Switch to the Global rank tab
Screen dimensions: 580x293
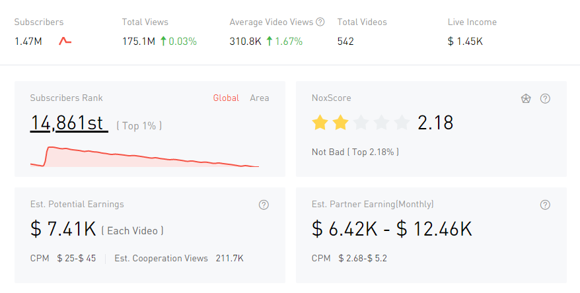[226, 98]
